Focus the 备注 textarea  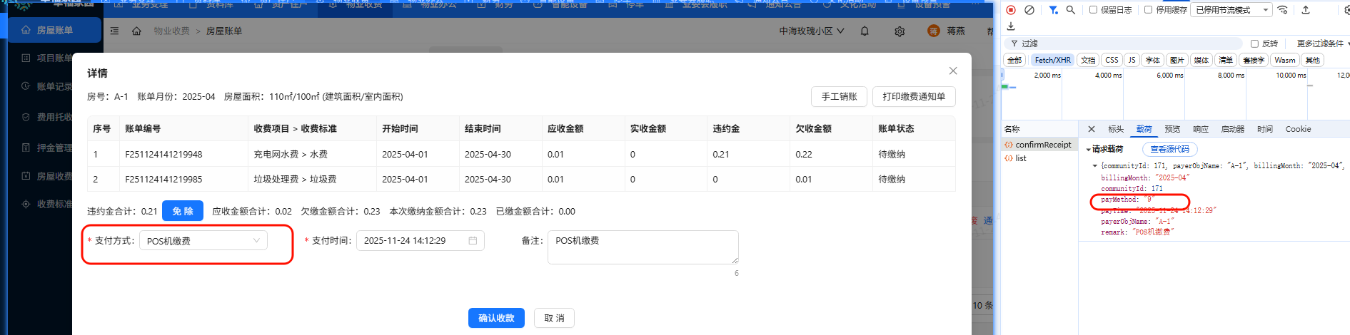coord(643,247)
